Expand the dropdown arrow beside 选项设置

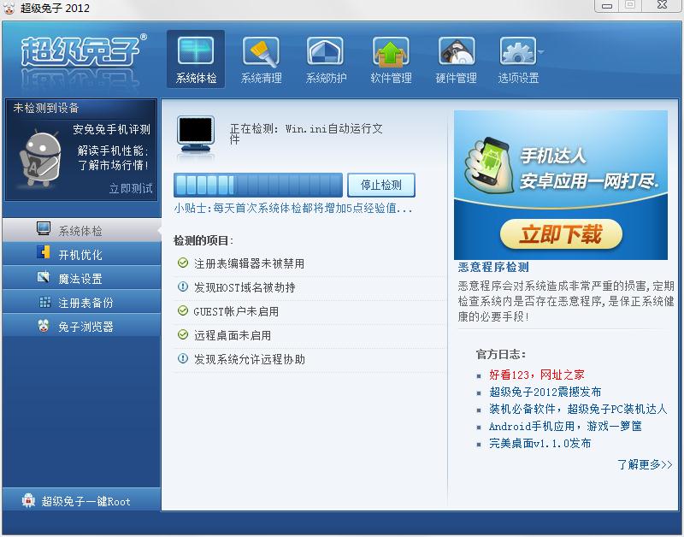pyautogui.click(x=541, y=52)
